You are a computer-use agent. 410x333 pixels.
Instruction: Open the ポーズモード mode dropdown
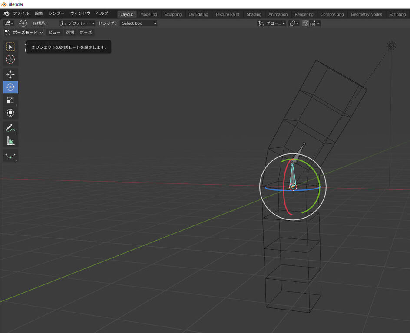pos(24,33)
